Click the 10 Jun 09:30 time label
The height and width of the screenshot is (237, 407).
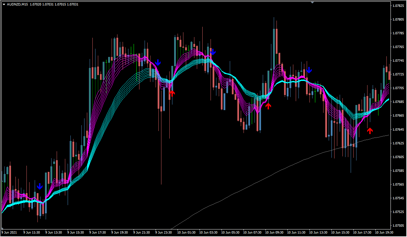pos(274,233)
